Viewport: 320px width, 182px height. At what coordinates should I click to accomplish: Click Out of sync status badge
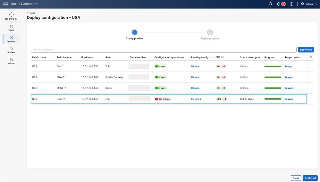163,99
